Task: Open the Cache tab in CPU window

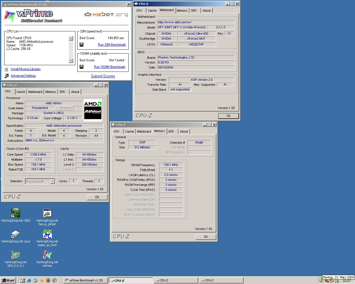Action: pyautogui.click(x=21, y=92)
